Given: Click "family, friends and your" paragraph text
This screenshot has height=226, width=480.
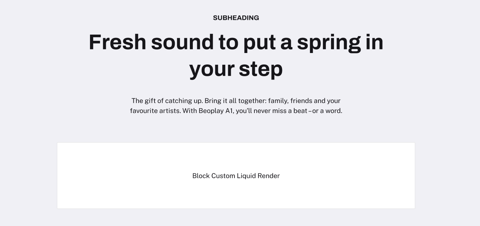Looking at the screenshot, I should [304, 101].
